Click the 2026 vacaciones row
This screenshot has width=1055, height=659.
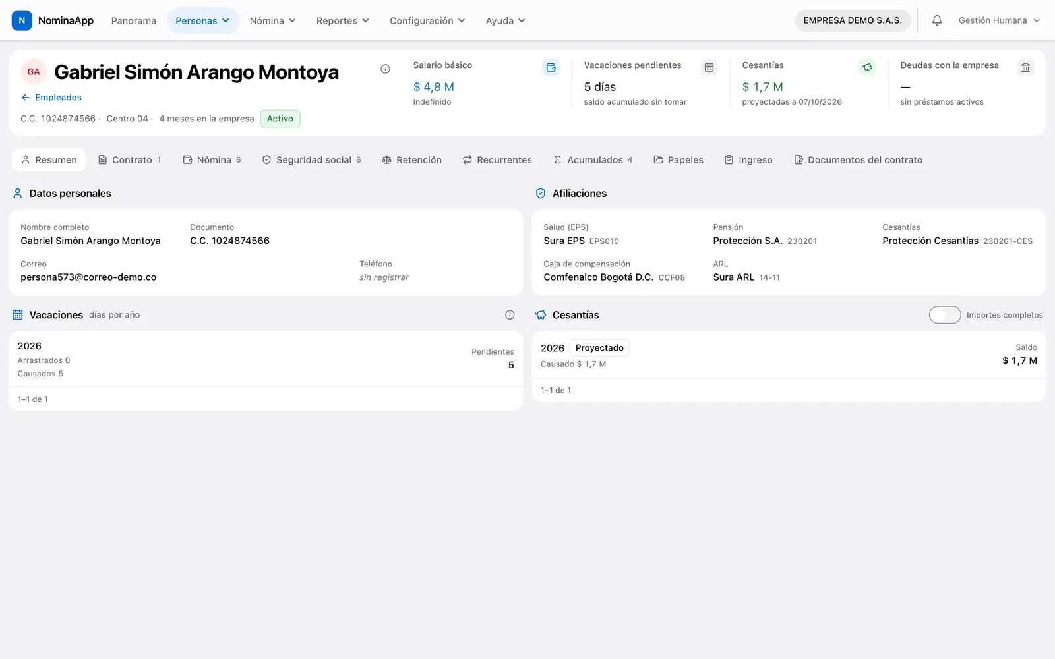(x=266, y=359)
